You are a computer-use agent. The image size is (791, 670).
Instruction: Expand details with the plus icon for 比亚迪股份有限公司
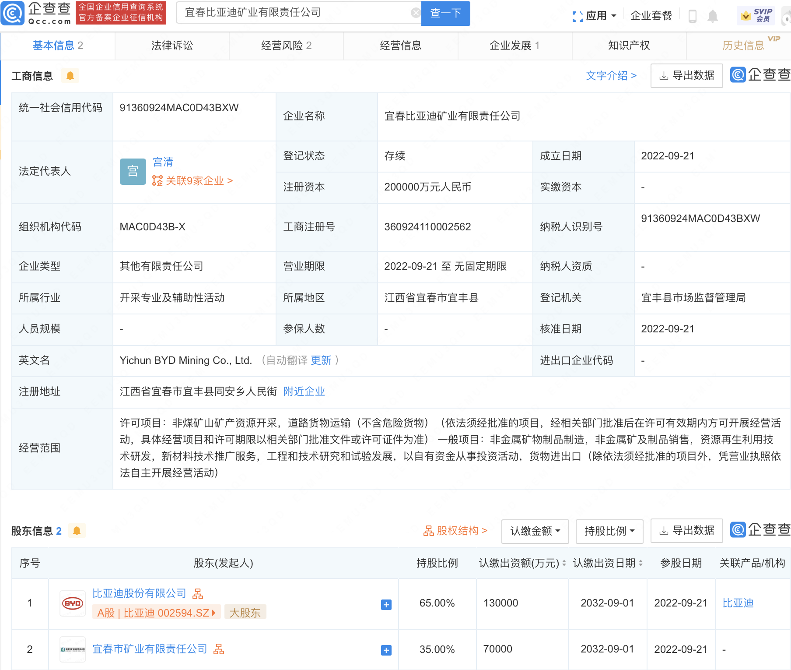[x=385, y=605]
